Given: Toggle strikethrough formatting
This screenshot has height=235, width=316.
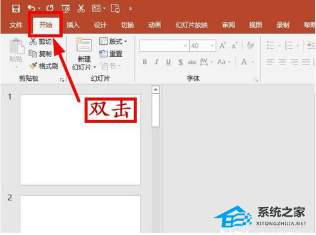Looking at the screenshot, I should [192, 62].
